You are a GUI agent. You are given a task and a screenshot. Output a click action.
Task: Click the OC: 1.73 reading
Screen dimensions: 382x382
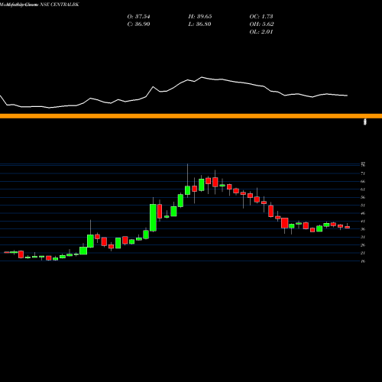(x=261, y=17)
